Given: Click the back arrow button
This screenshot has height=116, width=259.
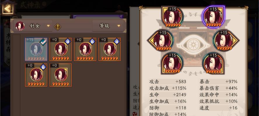Looking at the screenshot, I should (x=7, y=8).
